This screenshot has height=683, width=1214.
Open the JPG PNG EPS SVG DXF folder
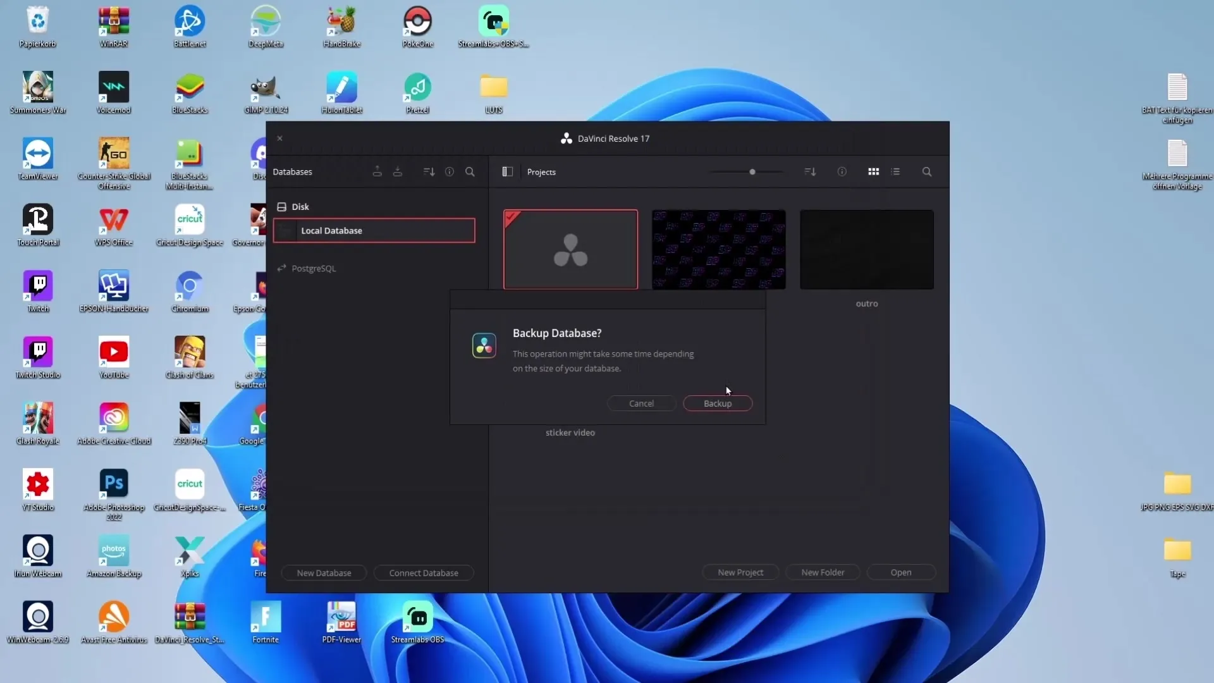coord(1177,491)
